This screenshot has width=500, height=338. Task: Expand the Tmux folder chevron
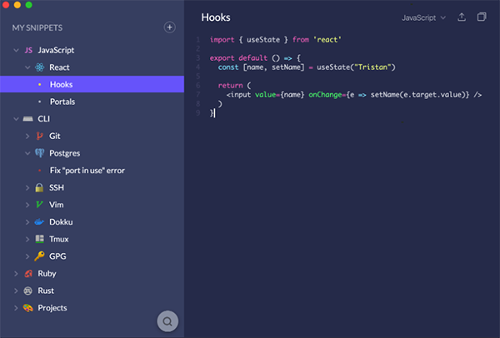[x=27, y=239]
